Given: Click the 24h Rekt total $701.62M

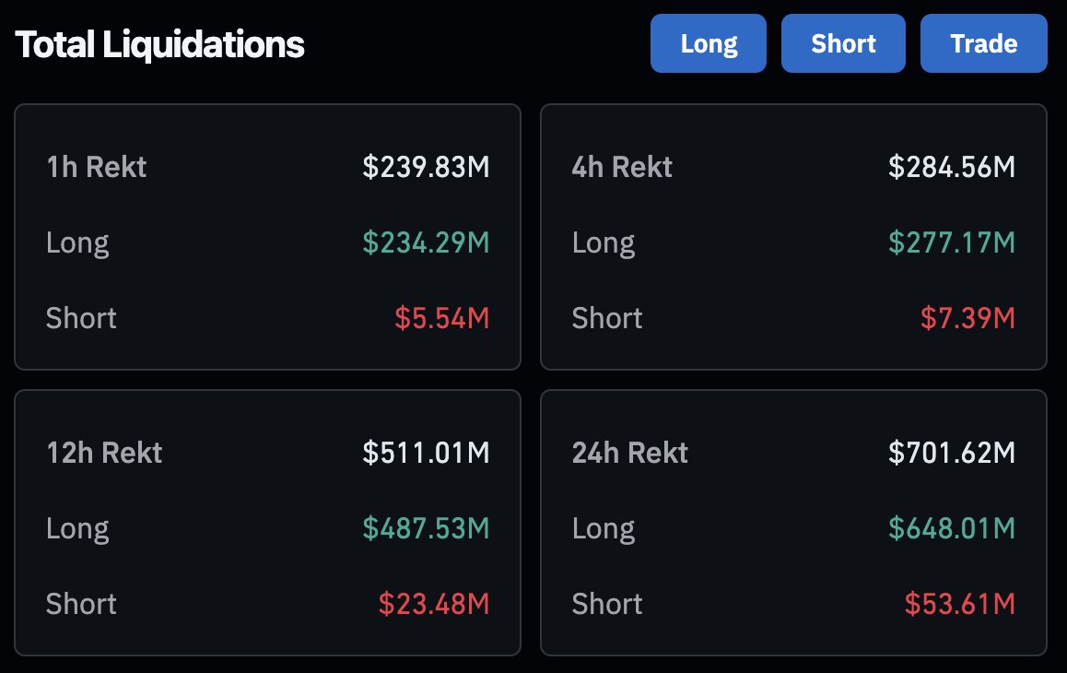Looking at the screenshot, I should 952,453.
